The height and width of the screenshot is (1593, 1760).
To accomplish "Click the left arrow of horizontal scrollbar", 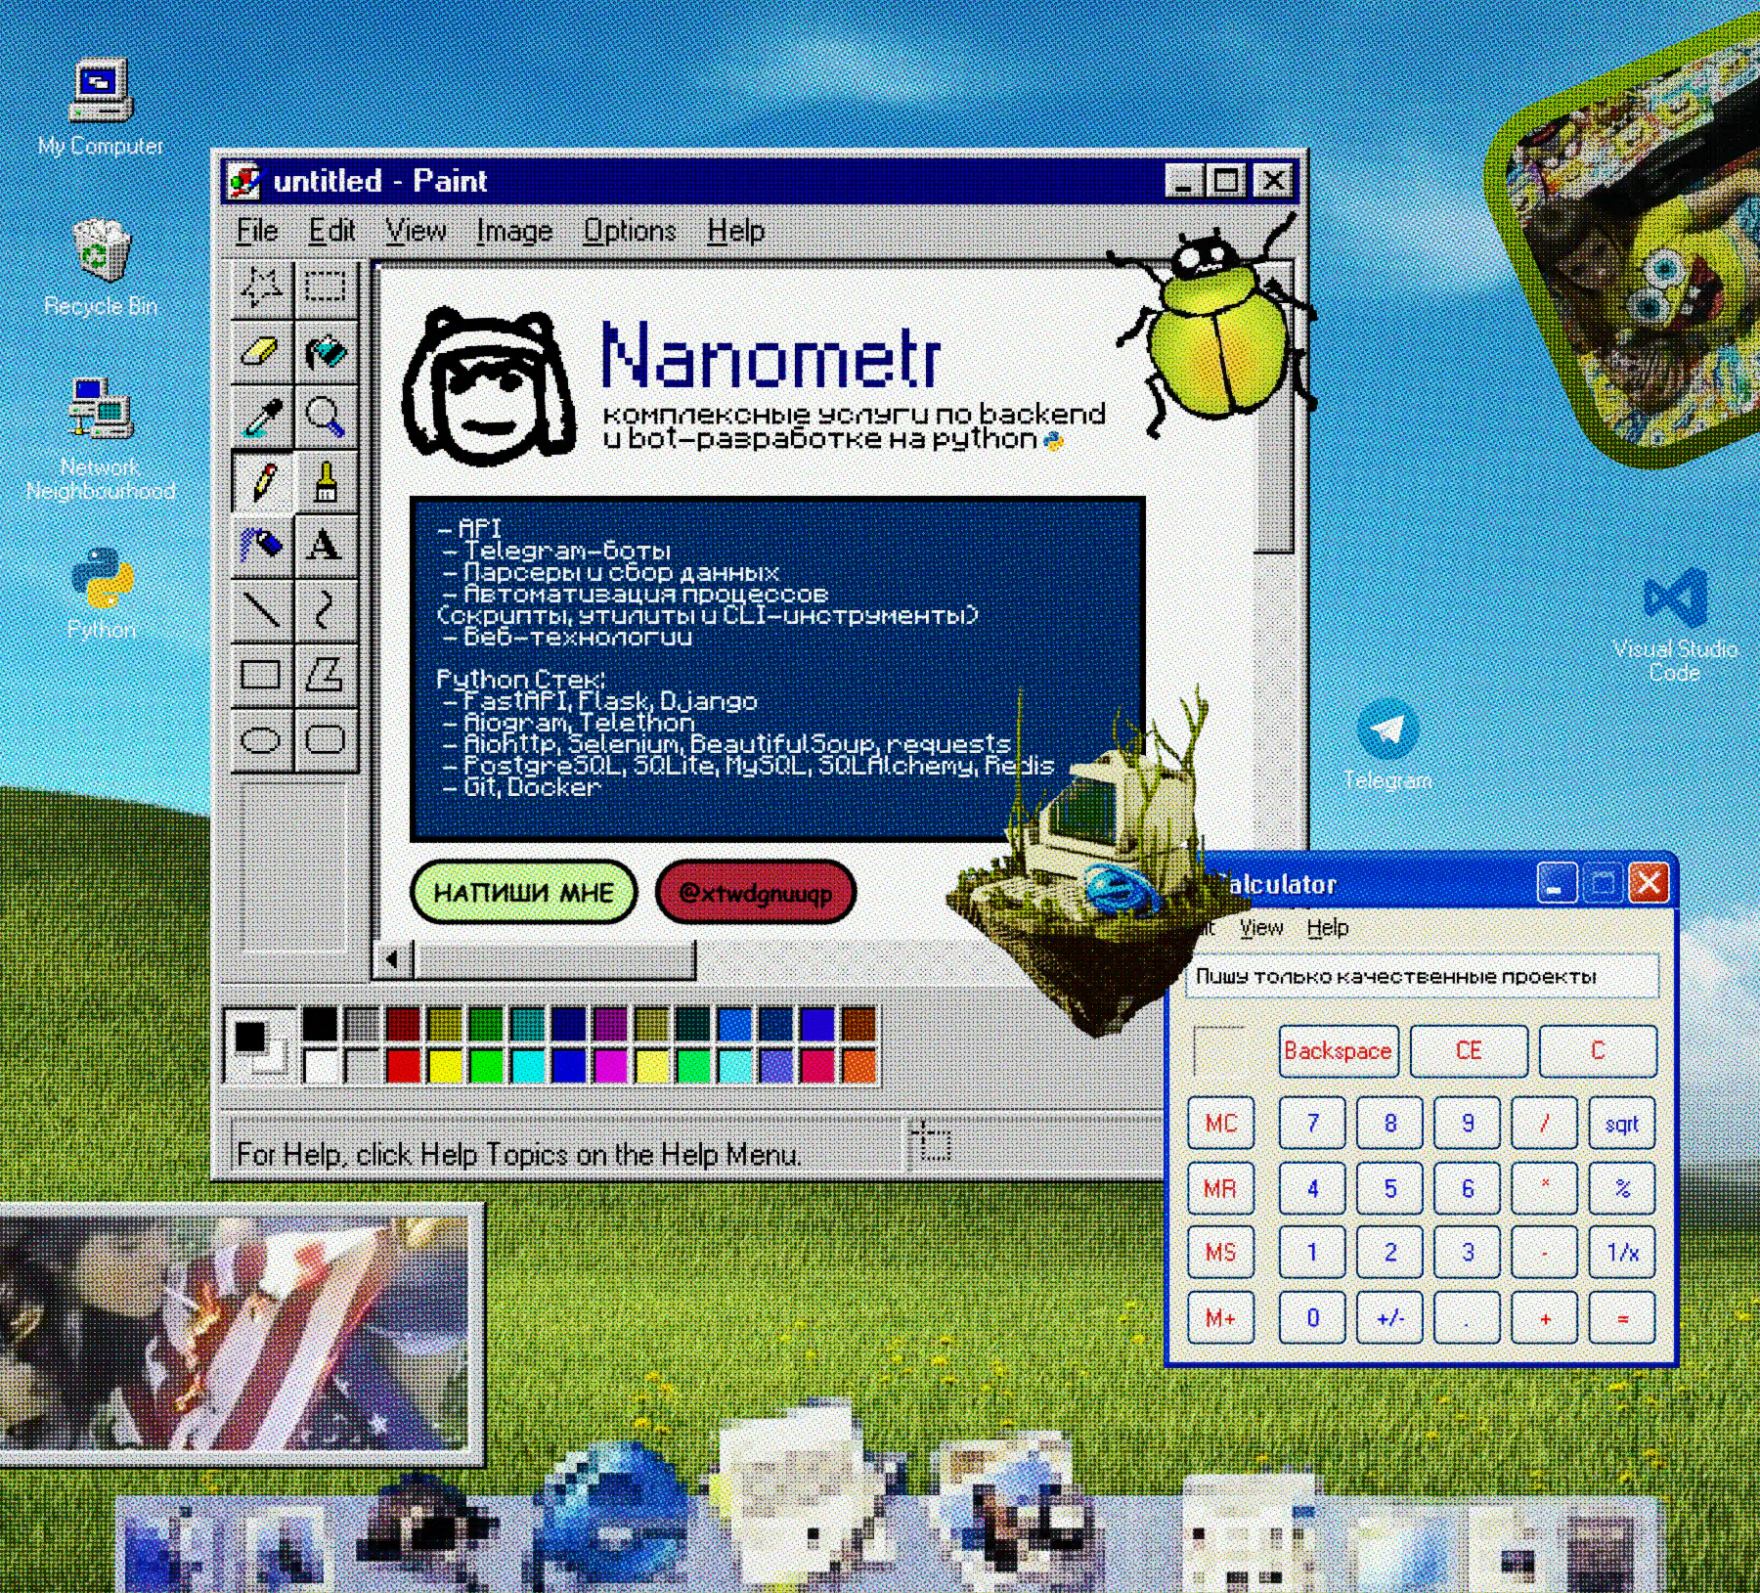I will (393, 959).
